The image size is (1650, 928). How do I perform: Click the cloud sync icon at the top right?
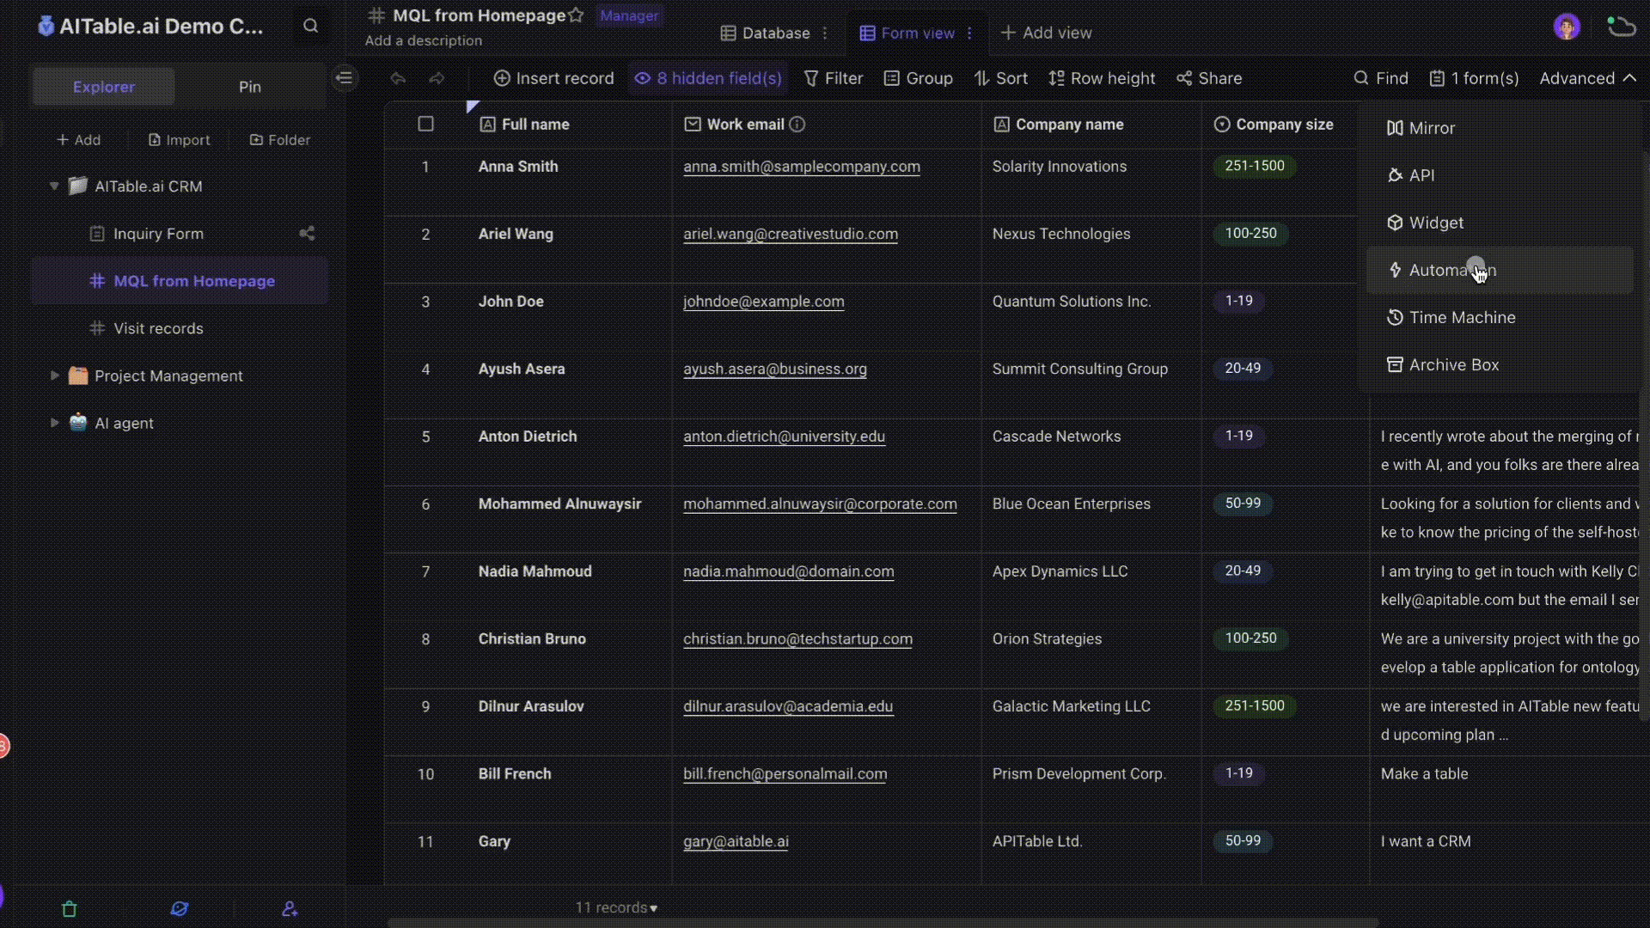tap(1621, 26)
